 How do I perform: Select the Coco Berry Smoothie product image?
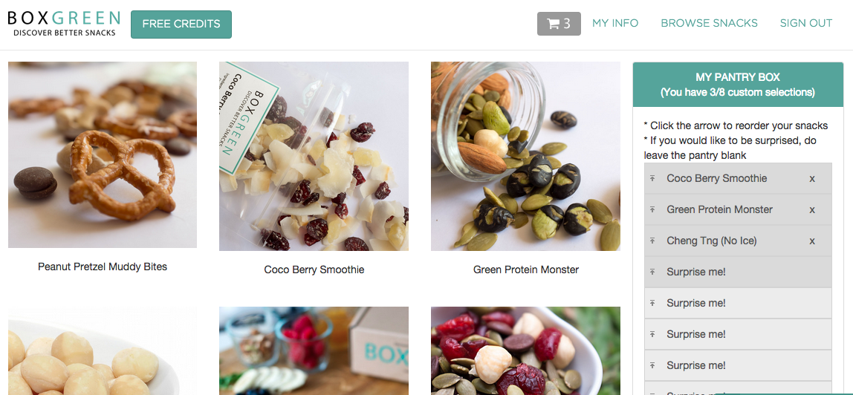[x=314, y=156]
